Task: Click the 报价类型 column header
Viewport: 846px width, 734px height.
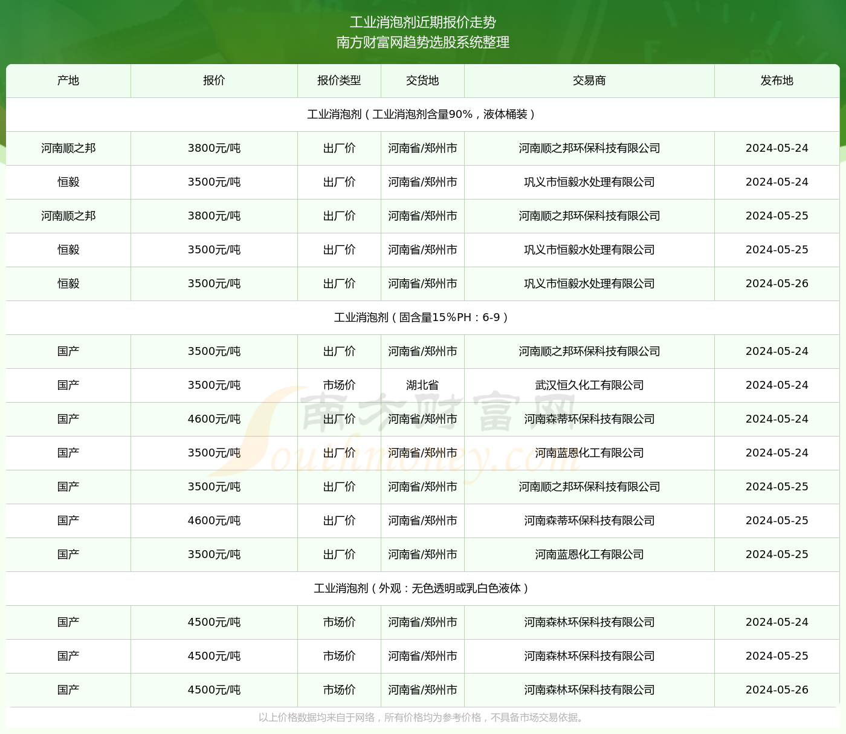Action: pyautogui.click(x=339, y=80)
